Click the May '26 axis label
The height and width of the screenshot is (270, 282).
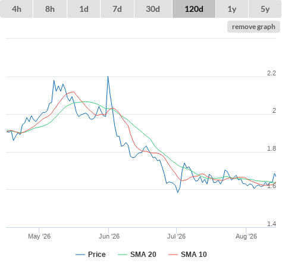click(39, 236)
